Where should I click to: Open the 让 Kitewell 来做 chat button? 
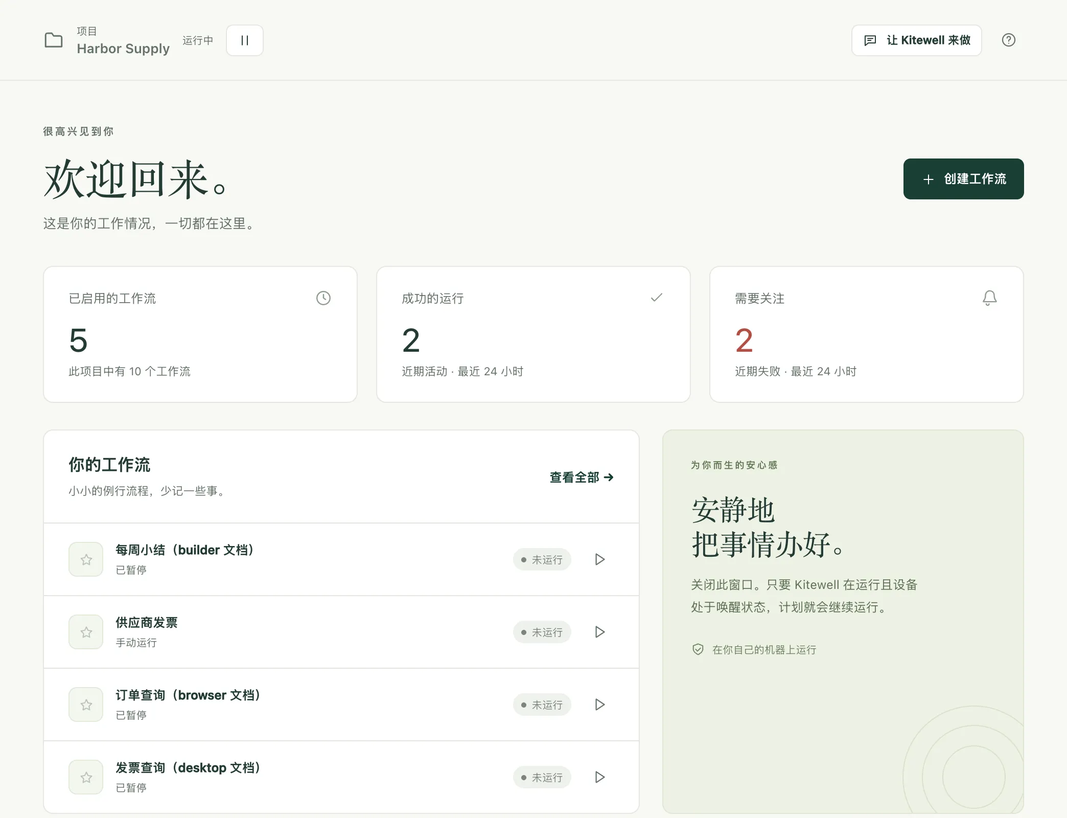pyautogui.click(x=916, y=40)
